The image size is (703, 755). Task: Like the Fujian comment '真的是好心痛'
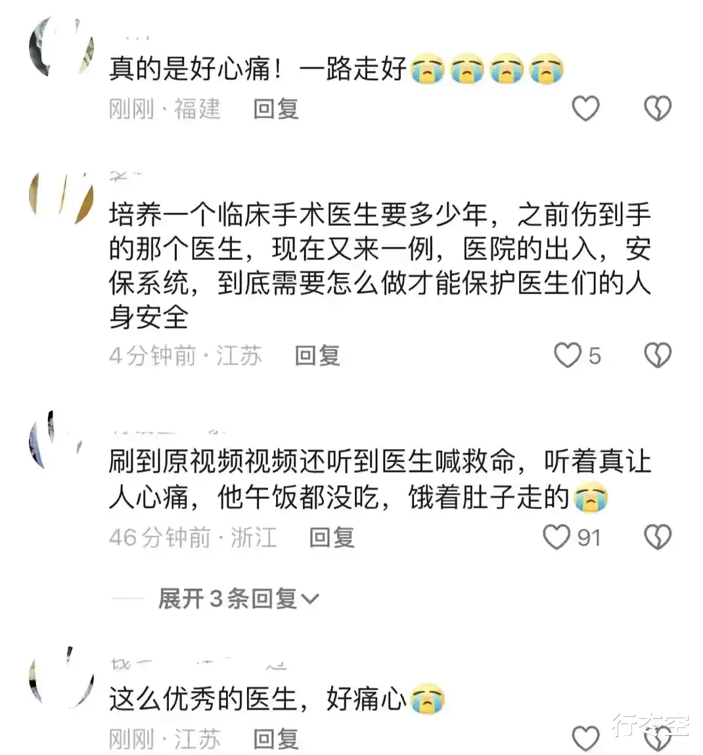click(x=585, y=108)
